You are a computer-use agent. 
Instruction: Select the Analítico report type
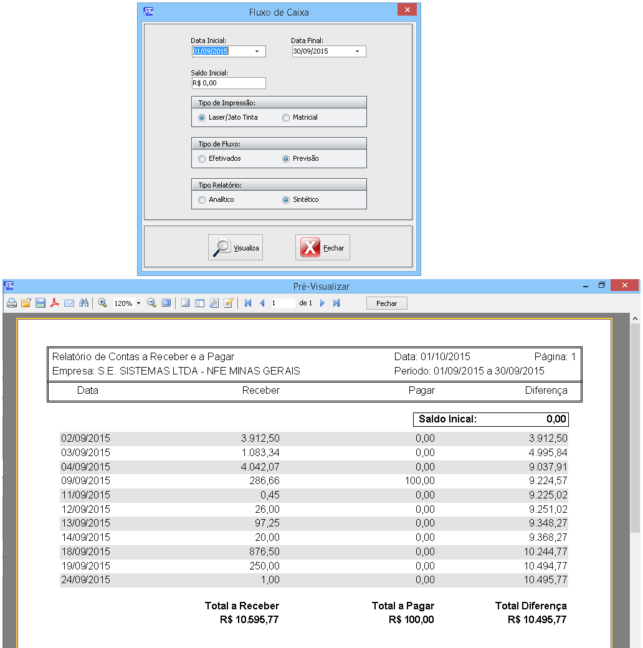202,200
